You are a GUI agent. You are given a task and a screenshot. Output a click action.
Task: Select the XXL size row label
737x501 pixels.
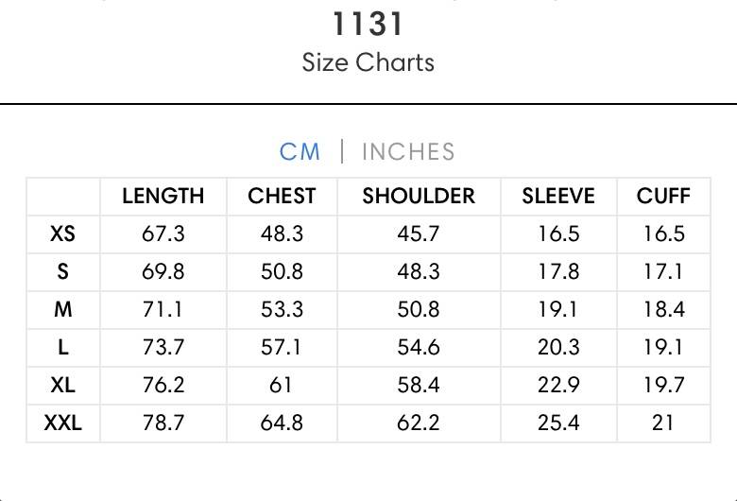62,423
